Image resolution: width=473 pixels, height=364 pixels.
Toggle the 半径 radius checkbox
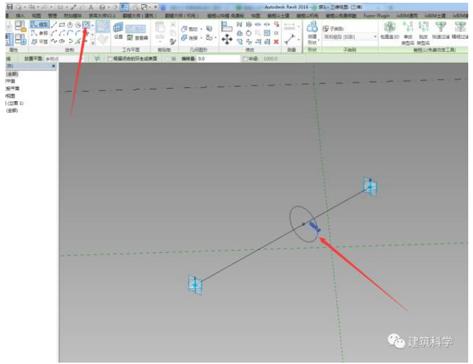click(245, 59)
